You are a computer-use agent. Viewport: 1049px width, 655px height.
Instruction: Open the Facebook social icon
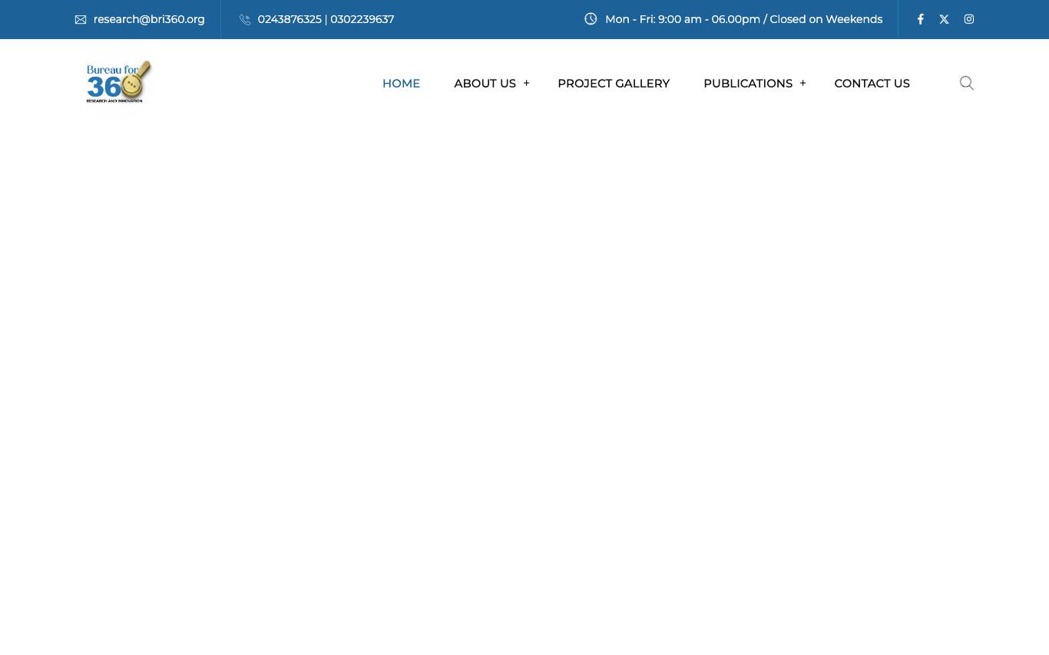click(x=920, y=19)
